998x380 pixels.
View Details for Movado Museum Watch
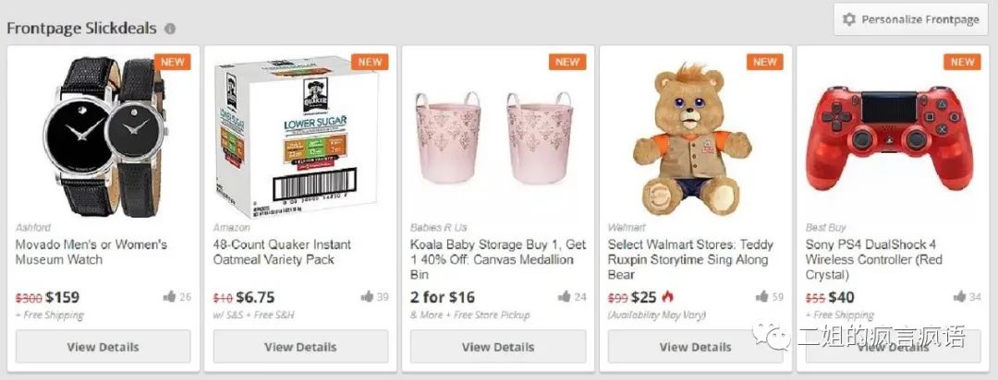103,347
